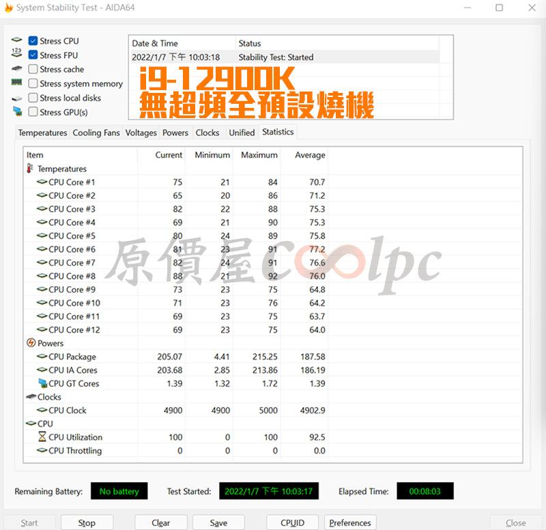Open the CPUID panel
The width and height of the screenshot is (546, 530).
point(293,522)
